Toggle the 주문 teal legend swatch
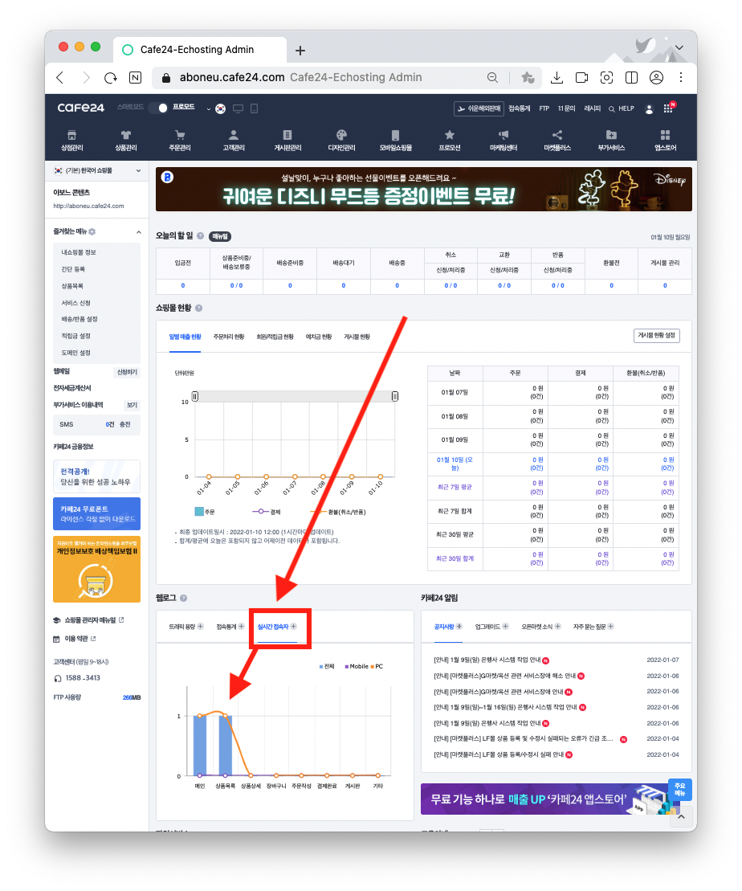 (199, 512)
